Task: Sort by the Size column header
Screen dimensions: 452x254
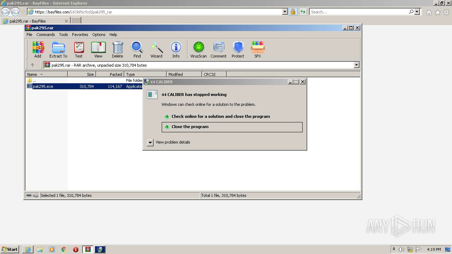Action: (x=82, y=74)
